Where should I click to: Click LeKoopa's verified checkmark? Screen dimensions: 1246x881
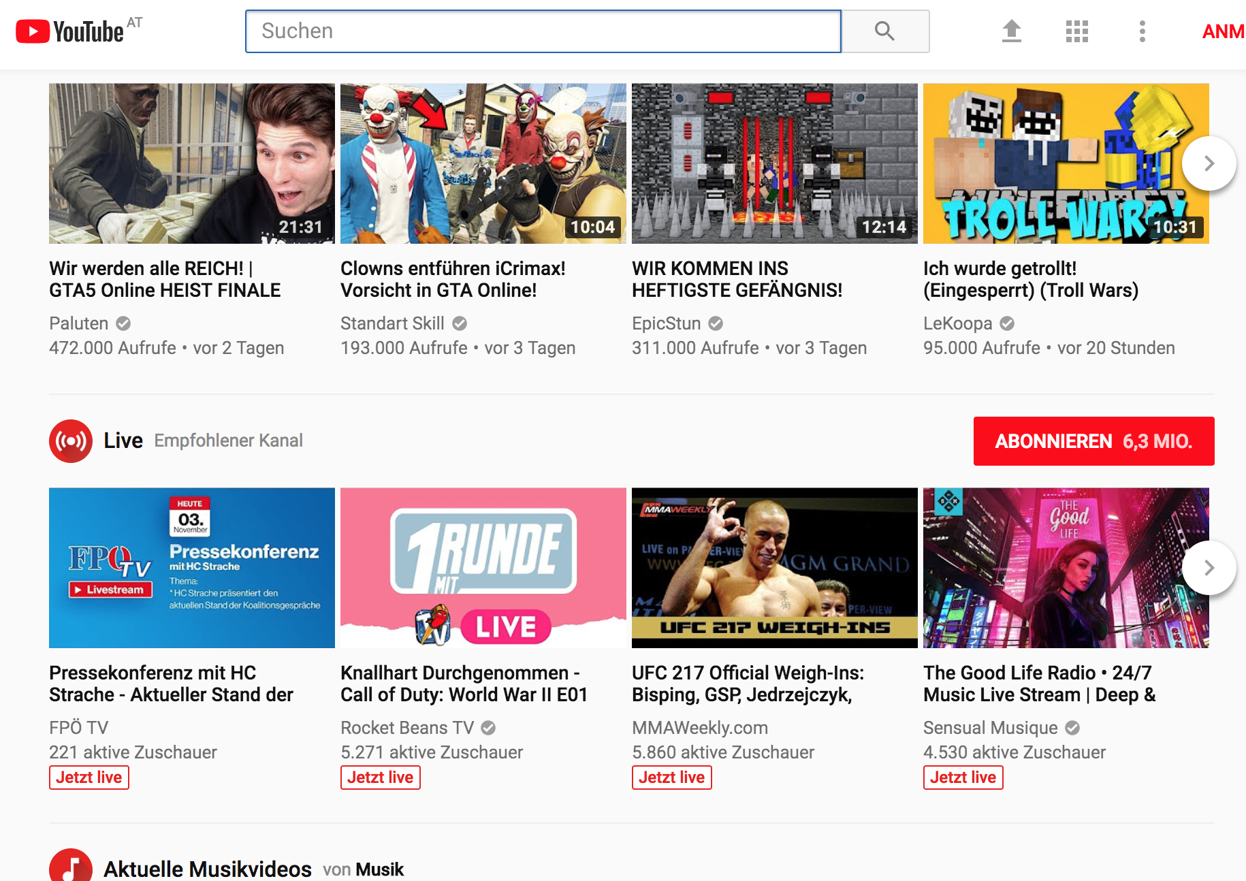(x=1007, y=323)
